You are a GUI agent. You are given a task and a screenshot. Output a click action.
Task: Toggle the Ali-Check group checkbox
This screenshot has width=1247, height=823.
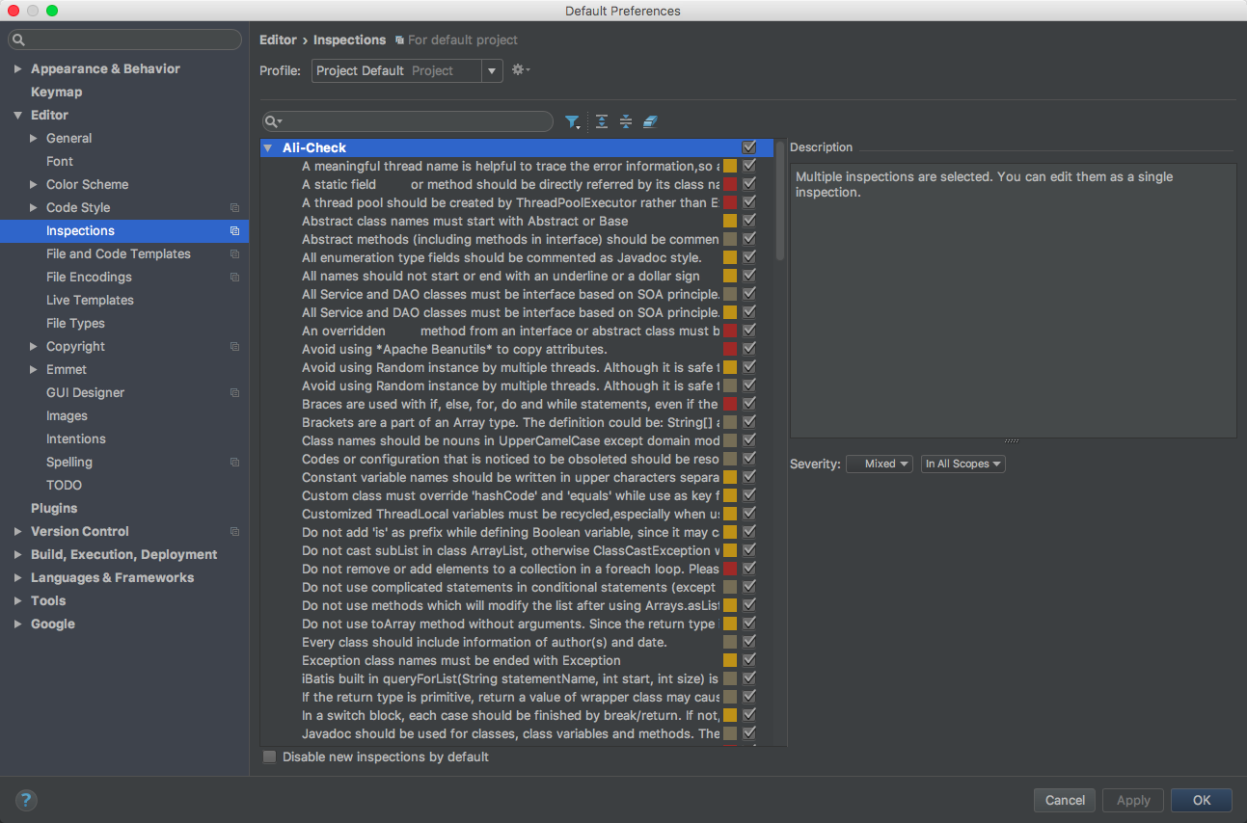tap(748, 147)
